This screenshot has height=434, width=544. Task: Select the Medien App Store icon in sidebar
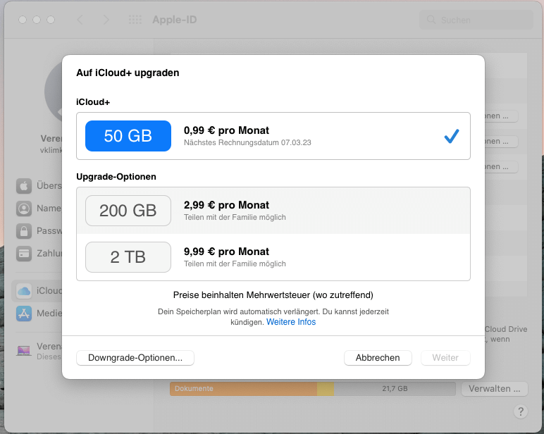tap(24, 314)
